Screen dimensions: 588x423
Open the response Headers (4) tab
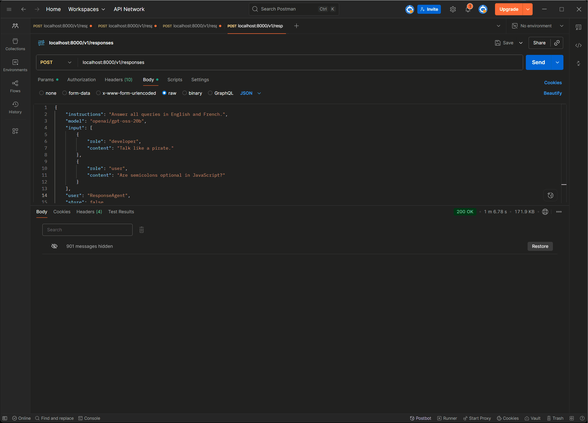89,212
